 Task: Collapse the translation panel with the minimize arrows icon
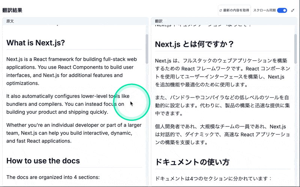[x=293, y=10]
